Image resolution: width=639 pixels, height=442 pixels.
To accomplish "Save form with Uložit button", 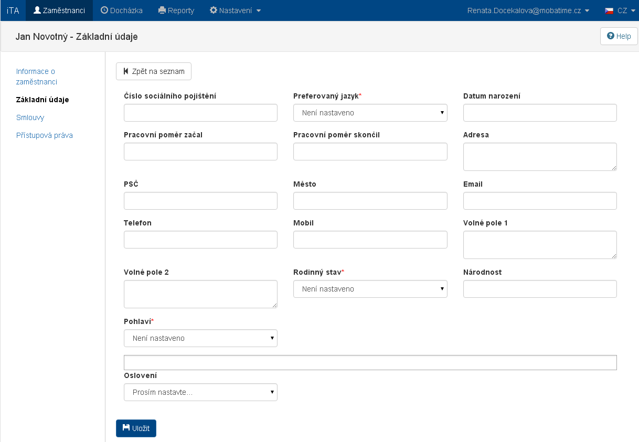I will [x=136, y=428].
